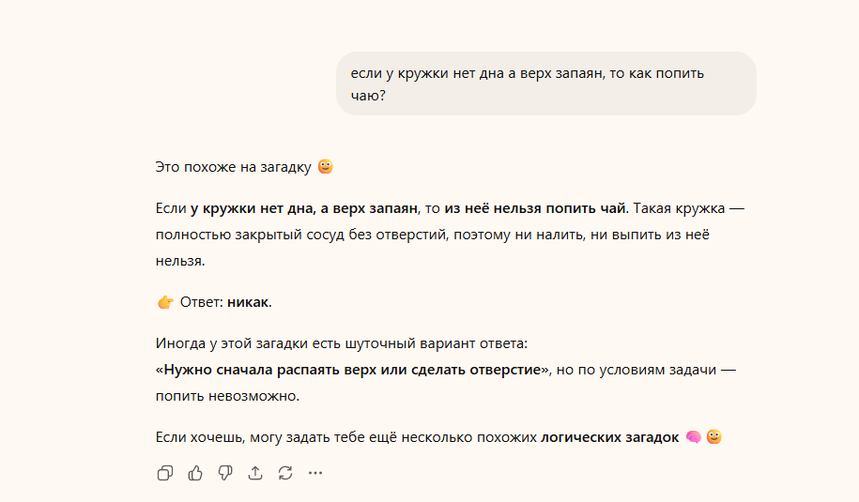Click the thumbs down icon
Screen dimensions: 859x502
point(225,473)
